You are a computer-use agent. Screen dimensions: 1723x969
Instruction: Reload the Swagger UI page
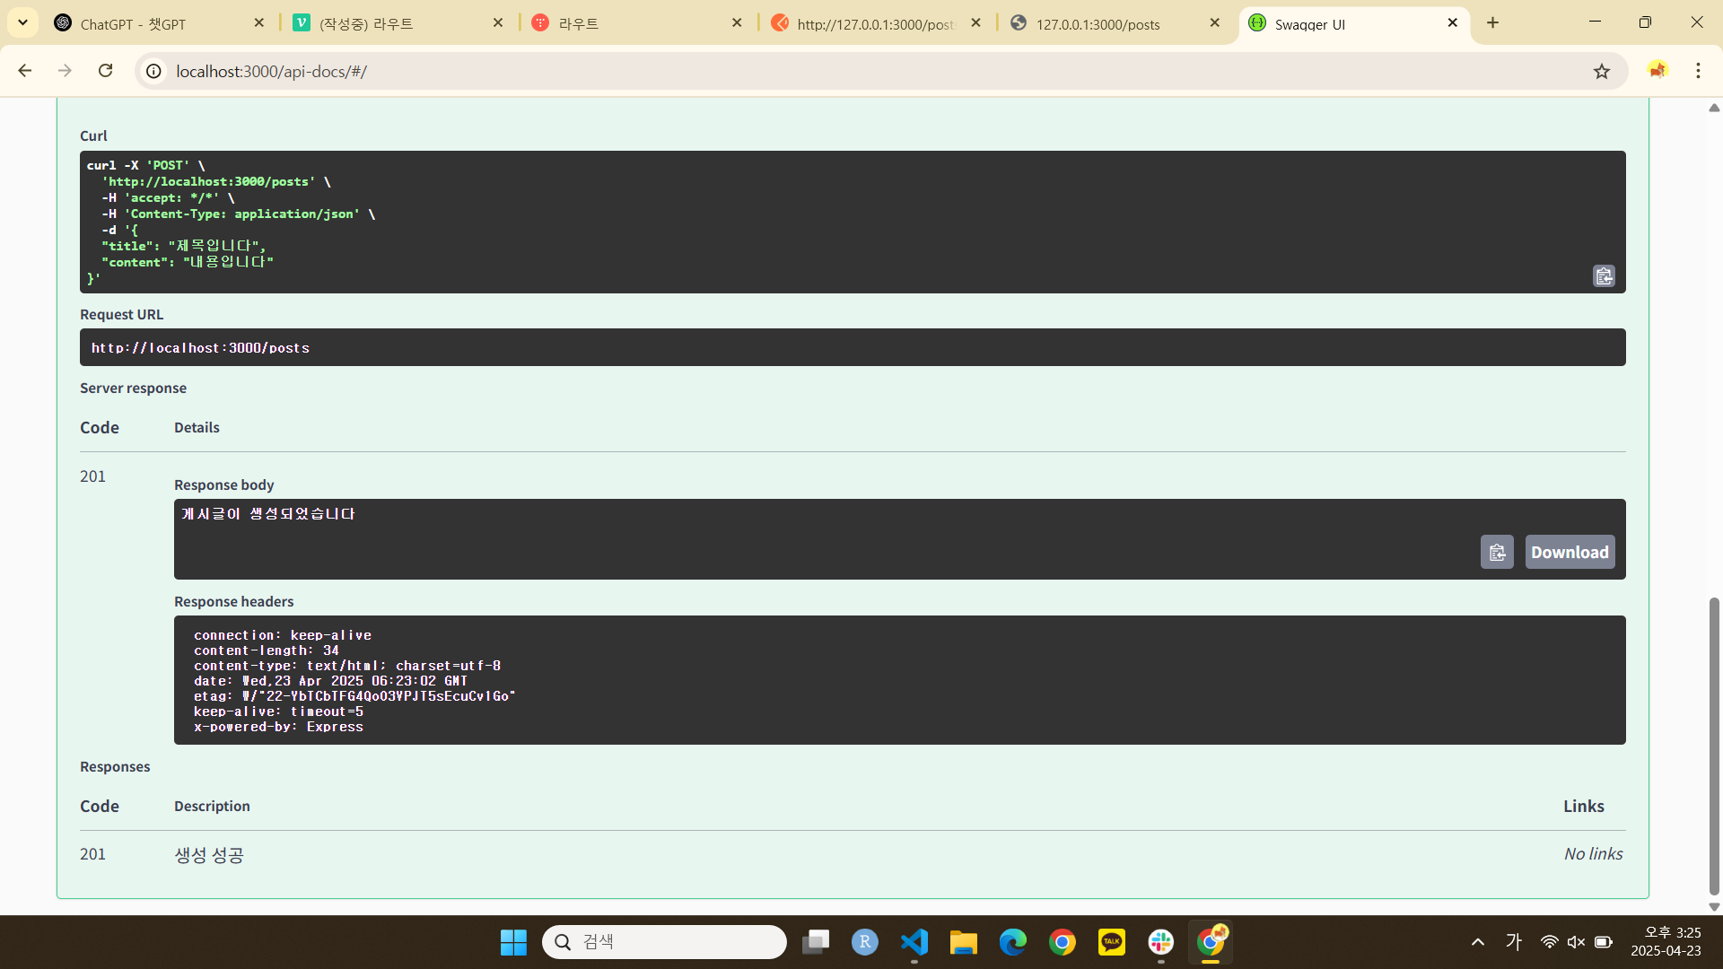pos(106,71)
